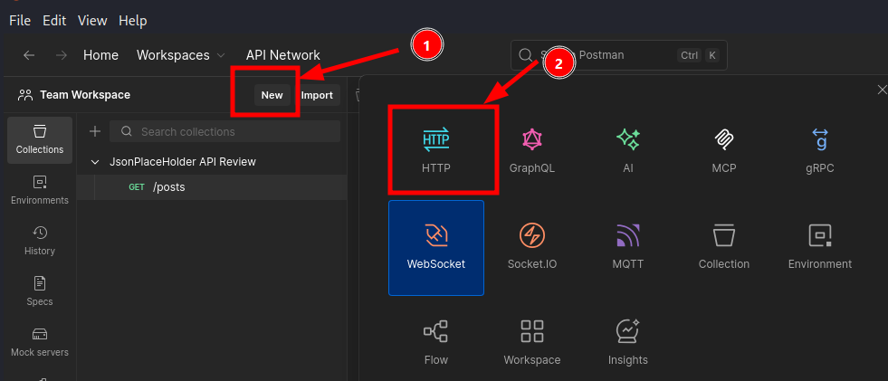Open the View menu
Image resolution: width=888 pixels, height=381 pixels.
pos(92,21)
